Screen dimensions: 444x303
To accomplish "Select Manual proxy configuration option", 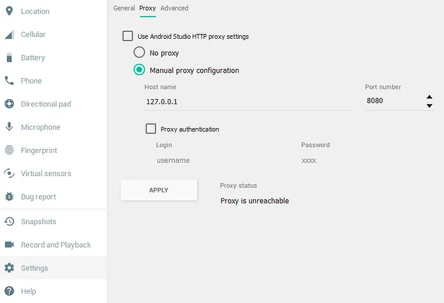I will (x=139, y=70).
